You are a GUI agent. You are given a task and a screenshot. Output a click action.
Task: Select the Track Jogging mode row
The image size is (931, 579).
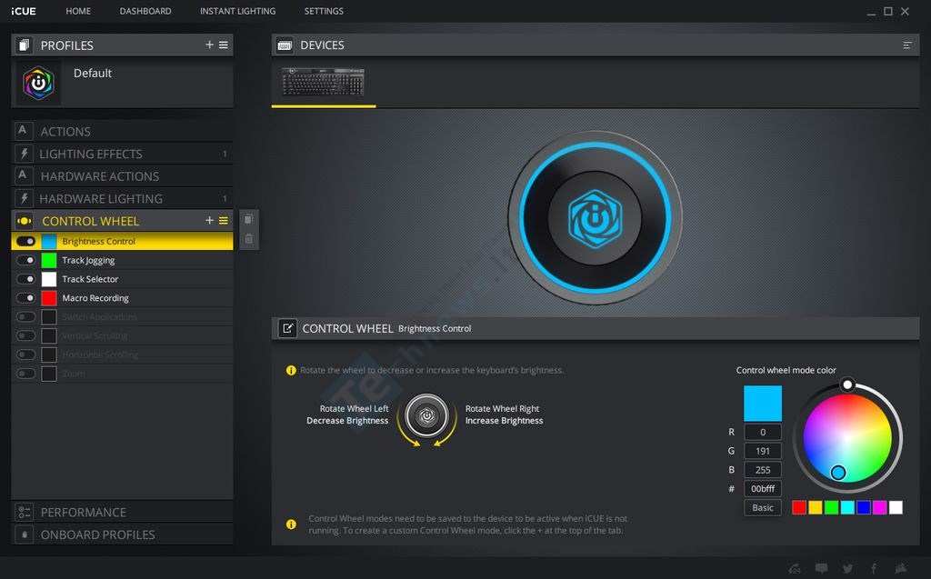pyautogui.click(x=123, y=260)
